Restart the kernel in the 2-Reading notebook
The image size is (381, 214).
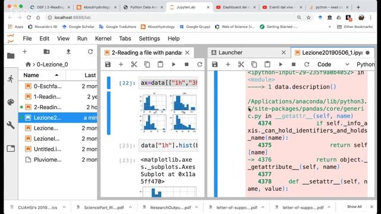coord(200,64)
